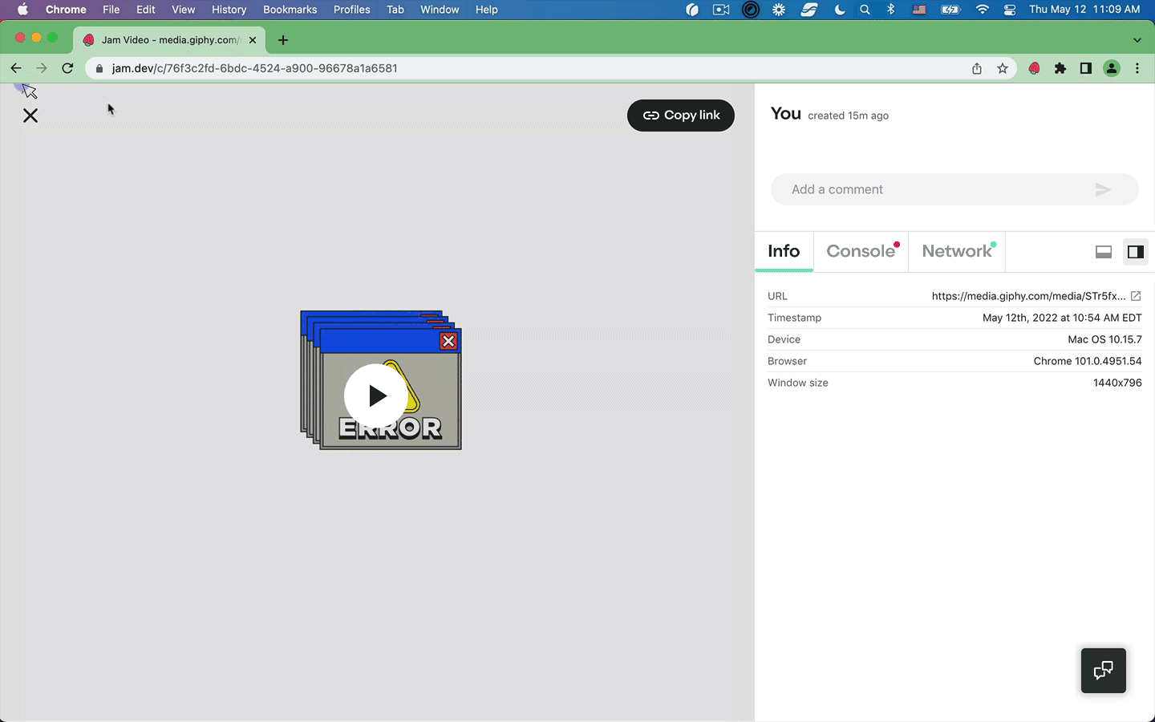Select the 1440x796 window size value

pyautogui.click(x=1117, y=383)
